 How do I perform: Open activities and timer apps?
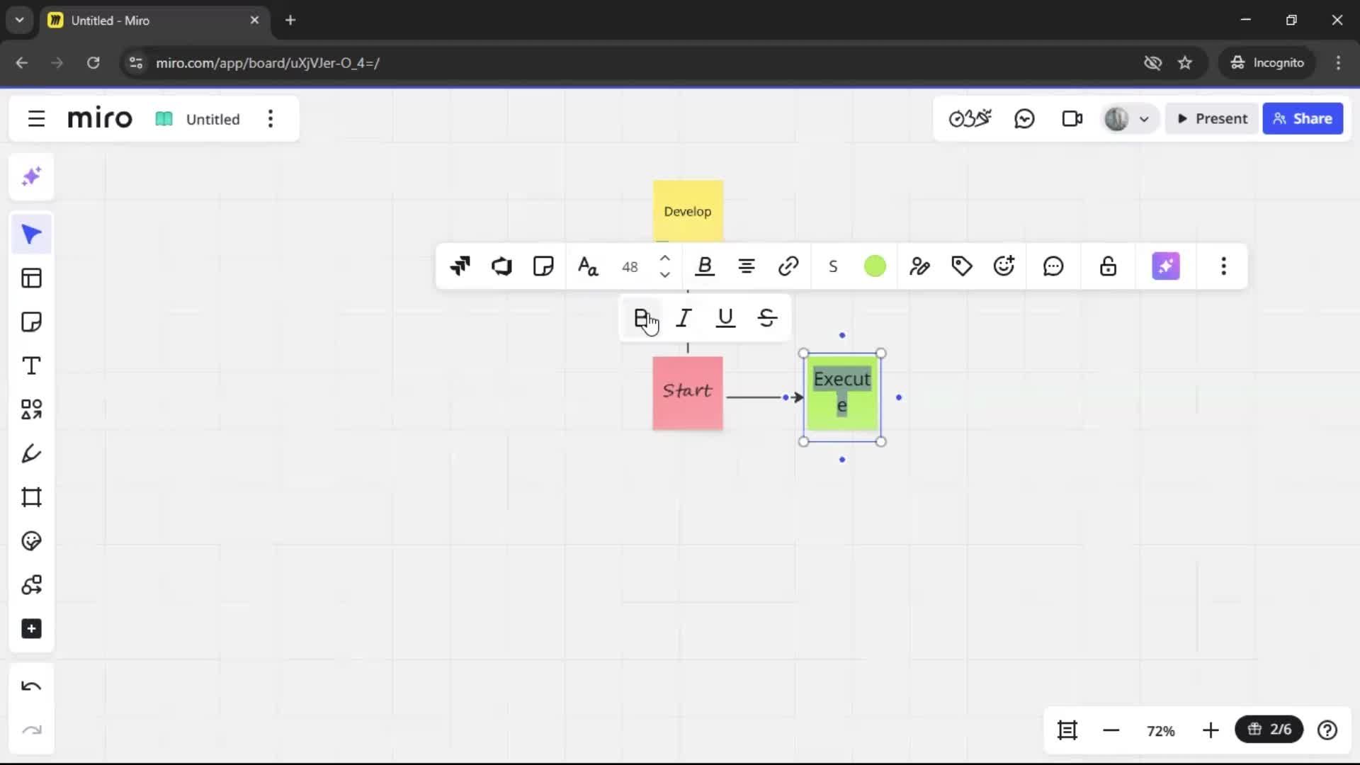(970, 119)
